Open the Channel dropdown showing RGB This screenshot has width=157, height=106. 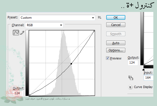coord(44,25)
